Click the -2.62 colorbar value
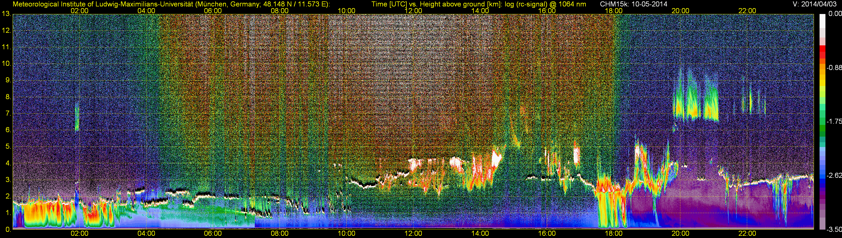This screenshot has height=238, width=842. click(x=834, y=175)
